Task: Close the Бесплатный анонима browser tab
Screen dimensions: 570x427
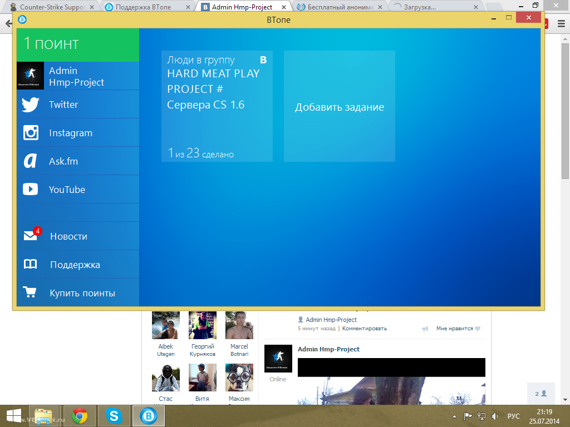Action: click(380, 7)
